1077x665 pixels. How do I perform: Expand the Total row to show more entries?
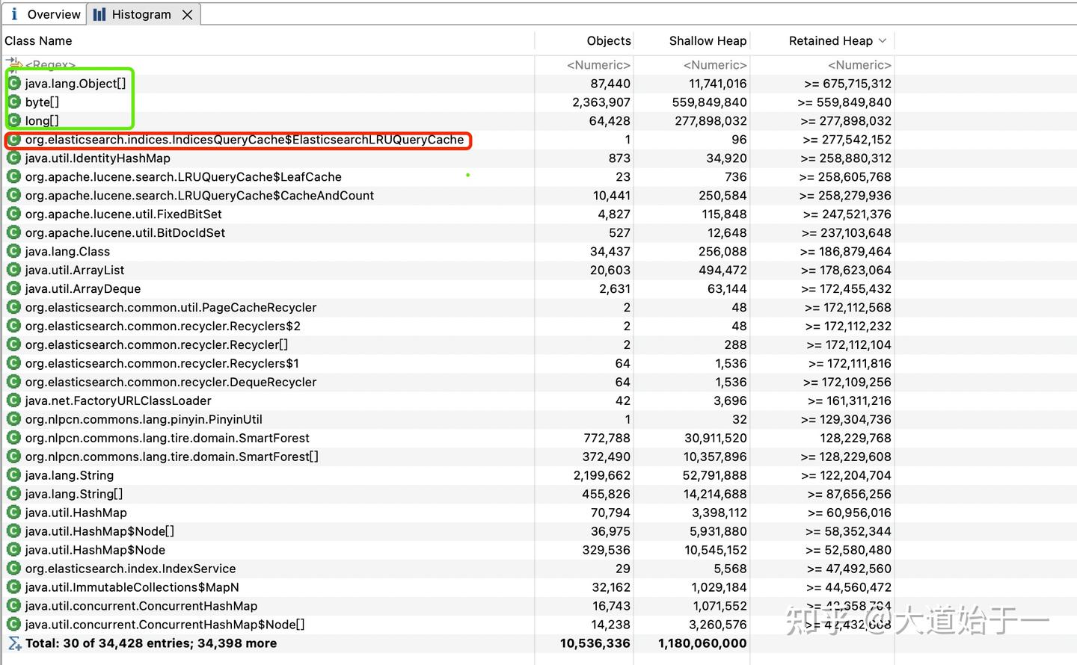(150, 643)
